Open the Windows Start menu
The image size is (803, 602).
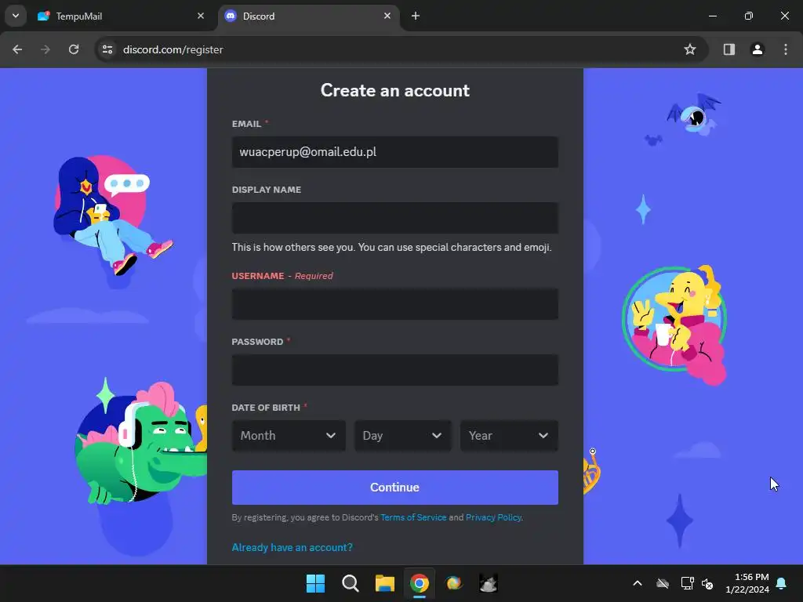point(315,583)
